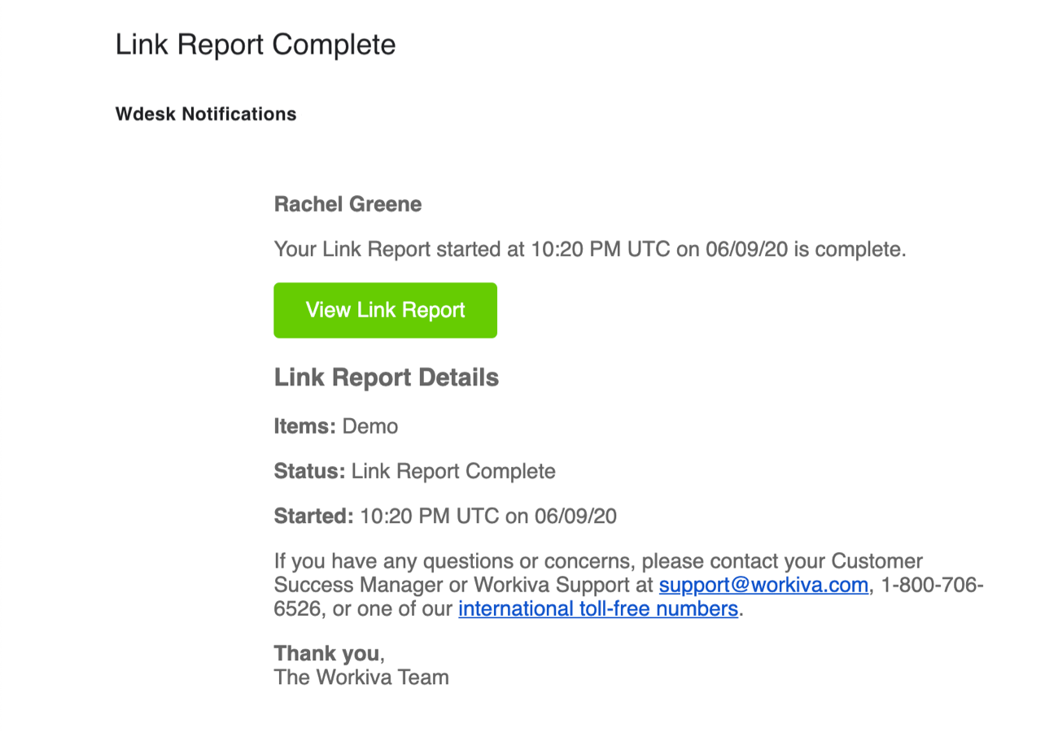
Task: Click the bold Items label
Action: click(x=304, y=426)
